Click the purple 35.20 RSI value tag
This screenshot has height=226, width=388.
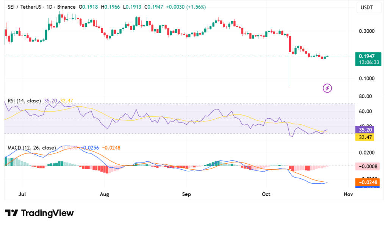[365, 129]
